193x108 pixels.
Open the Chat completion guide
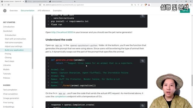coord(11,94)
